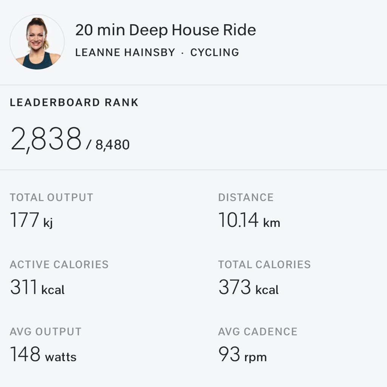Select the LEANNE HAINSBY instructor name

(x=125, y=53)
